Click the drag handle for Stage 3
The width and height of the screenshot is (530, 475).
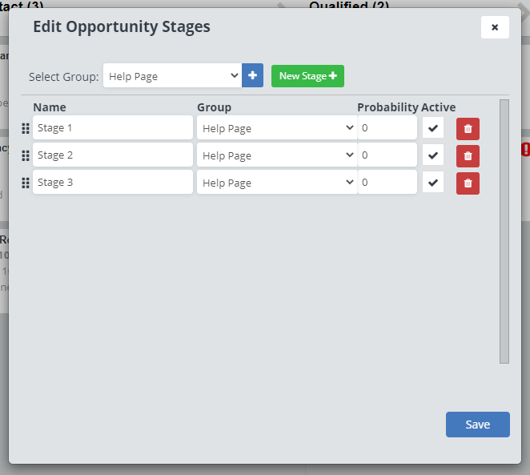point(26,183)
